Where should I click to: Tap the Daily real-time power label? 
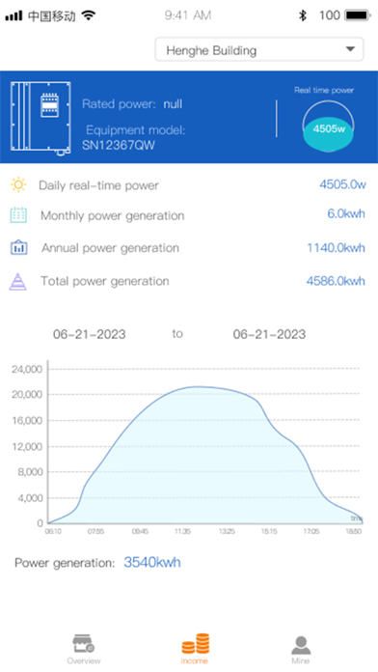(99, 185)
